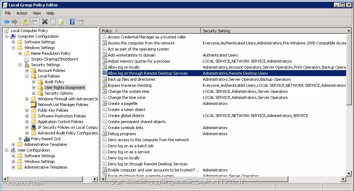Expand the Name Resolution Policy node
Viewport: 354px width, 191px height.
(x=20, y=54)
